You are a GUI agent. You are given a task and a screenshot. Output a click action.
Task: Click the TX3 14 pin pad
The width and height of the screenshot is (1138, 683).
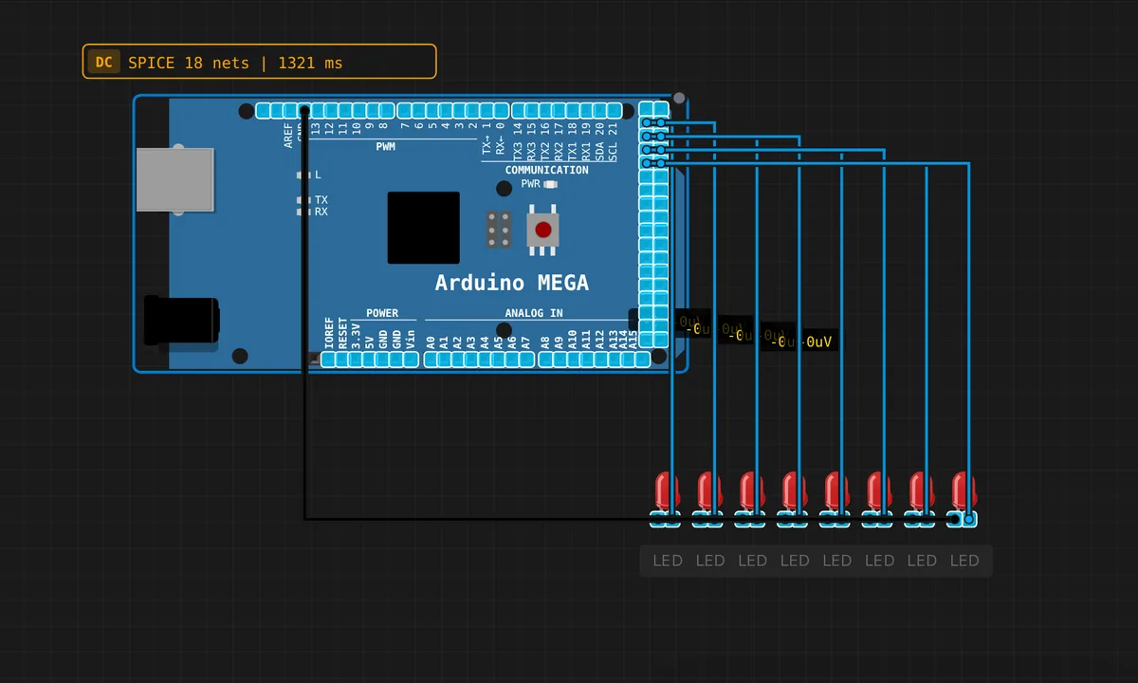pyautogui.click(x=520, y=110)
